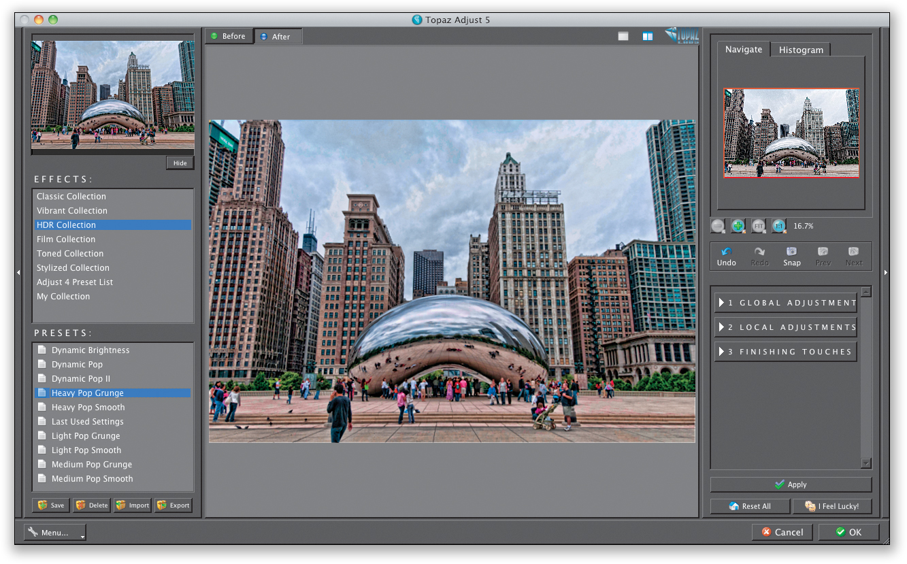
Task: Show the Before view
Action: tap(229, 36)
